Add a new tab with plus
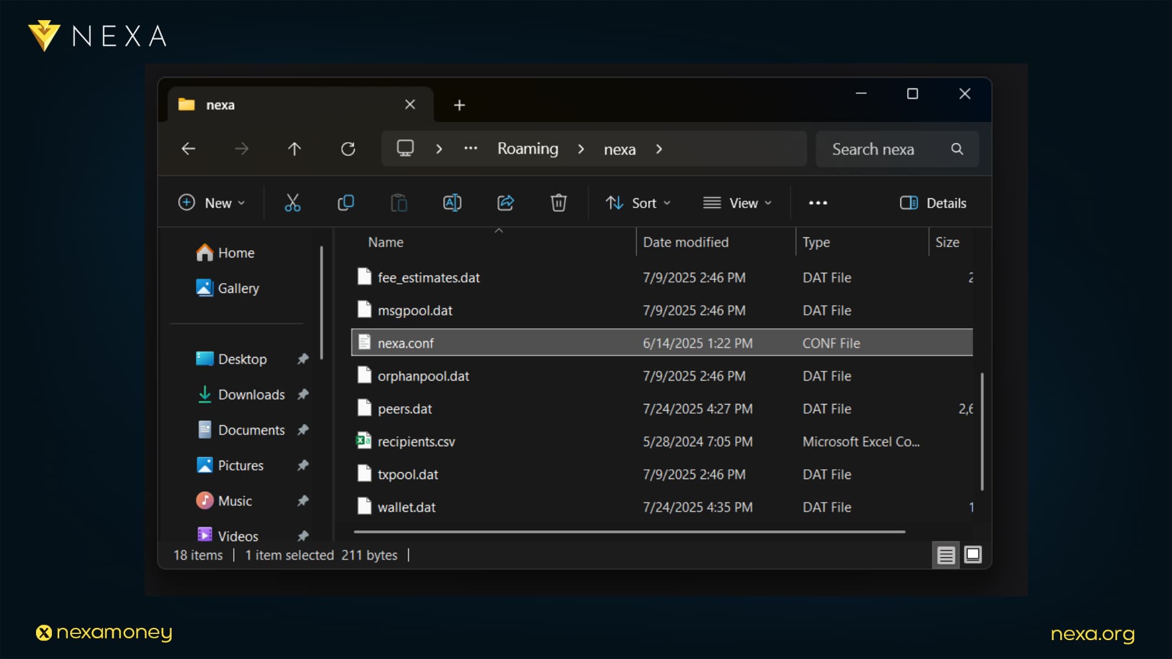This screenshot has width=1172, height=659. coord(460,105)
